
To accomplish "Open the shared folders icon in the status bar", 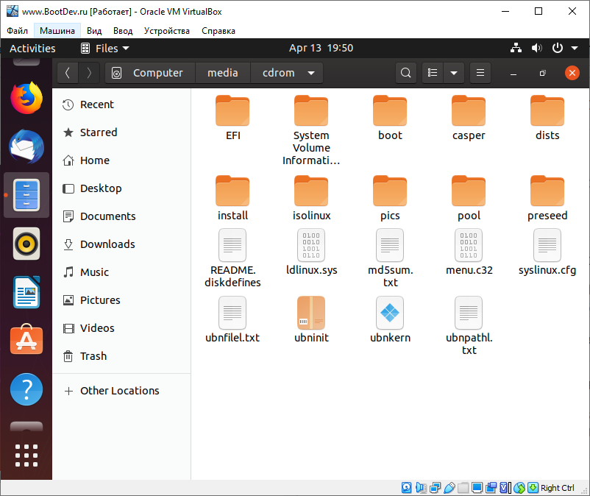I will click(x=463, y=488).
